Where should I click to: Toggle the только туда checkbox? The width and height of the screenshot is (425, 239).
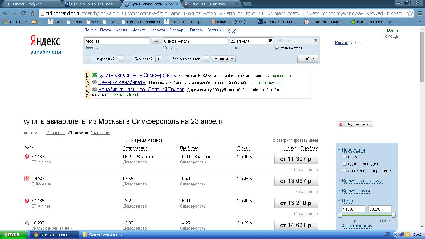click(277, 48)
